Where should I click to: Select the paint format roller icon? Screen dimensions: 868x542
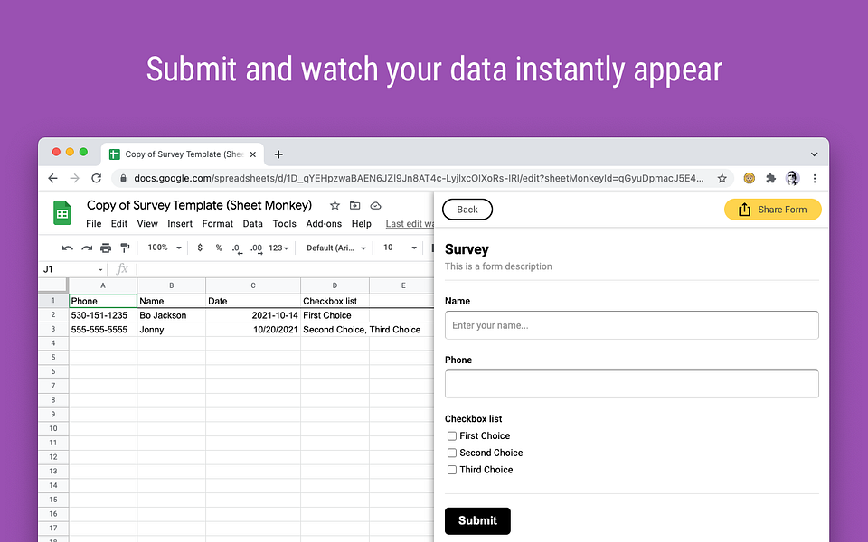pos(125,248)
